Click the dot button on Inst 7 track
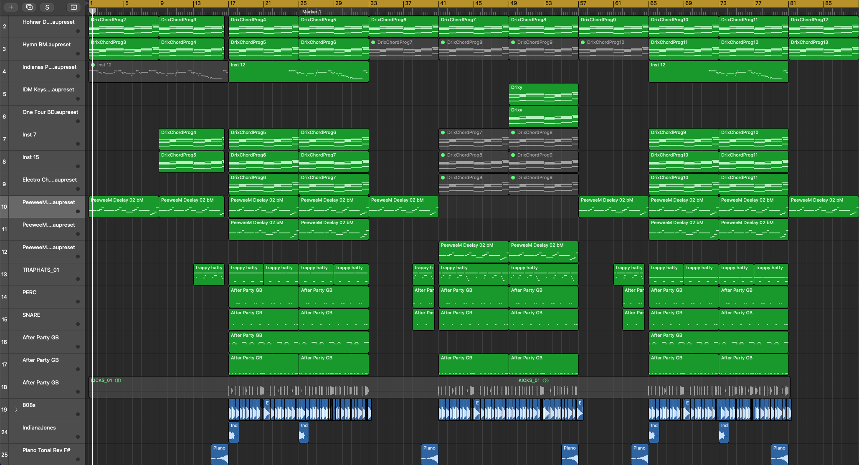The width and height of the screenshot is (859, 465). 78,144
